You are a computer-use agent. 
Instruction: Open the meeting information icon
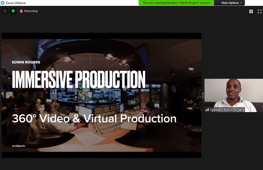point(5,11)
